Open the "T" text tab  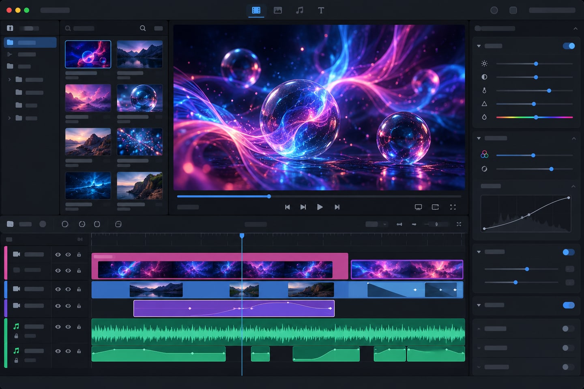click(321, 11)
